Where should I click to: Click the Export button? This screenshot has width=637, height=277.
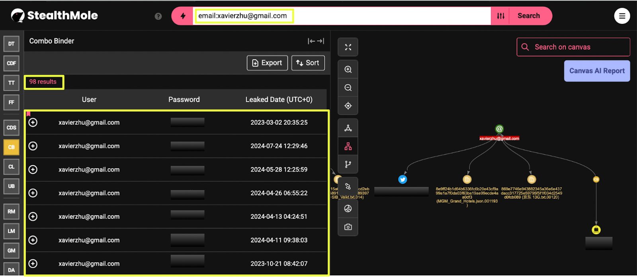pyautogui.click(x=267, y=63)
